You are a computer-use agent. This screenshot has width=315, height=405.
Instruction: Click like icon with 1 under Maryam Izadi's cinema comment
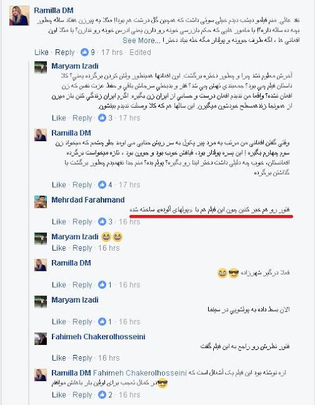tap(102, 321)
